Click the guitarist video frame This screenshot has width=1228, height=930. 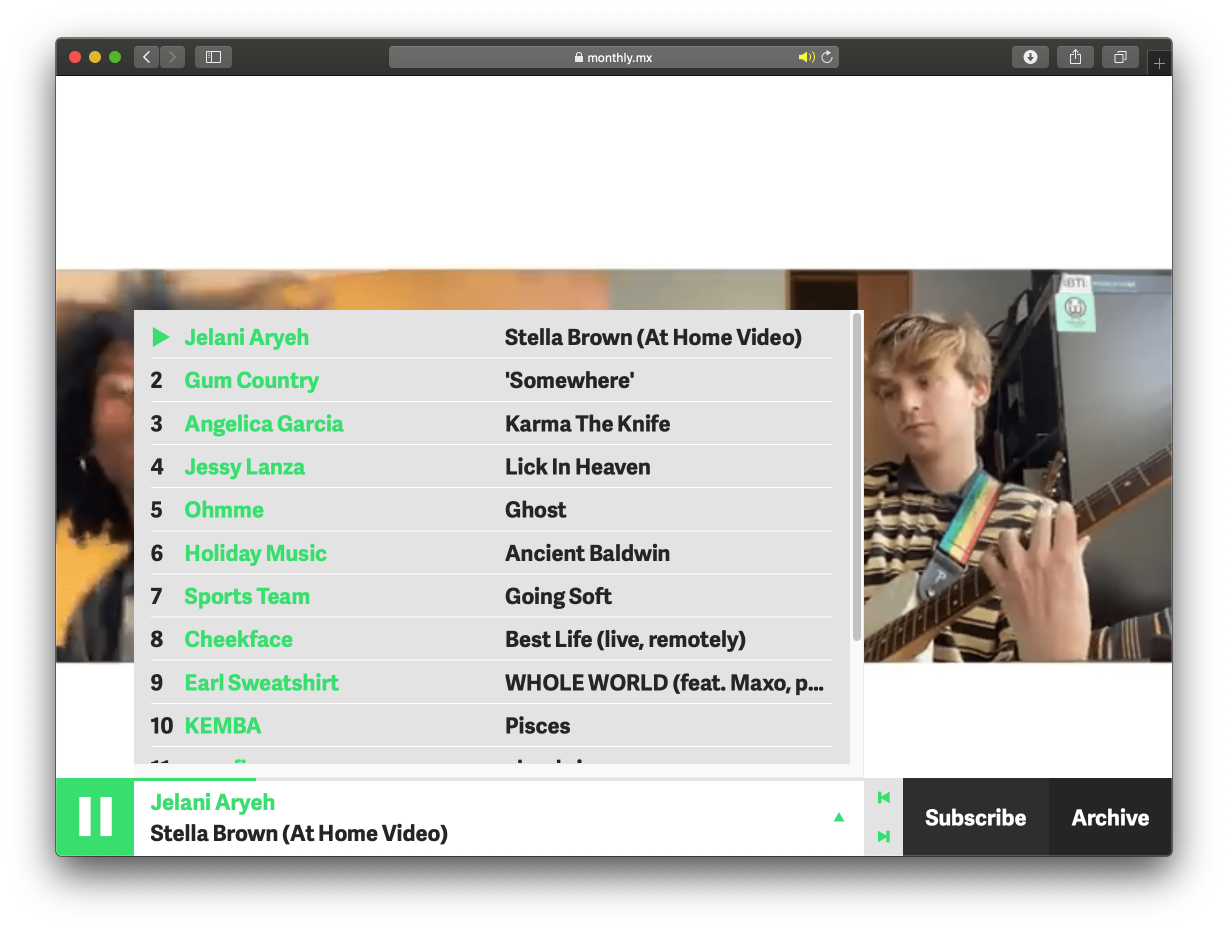click(x=1017, y=465)
